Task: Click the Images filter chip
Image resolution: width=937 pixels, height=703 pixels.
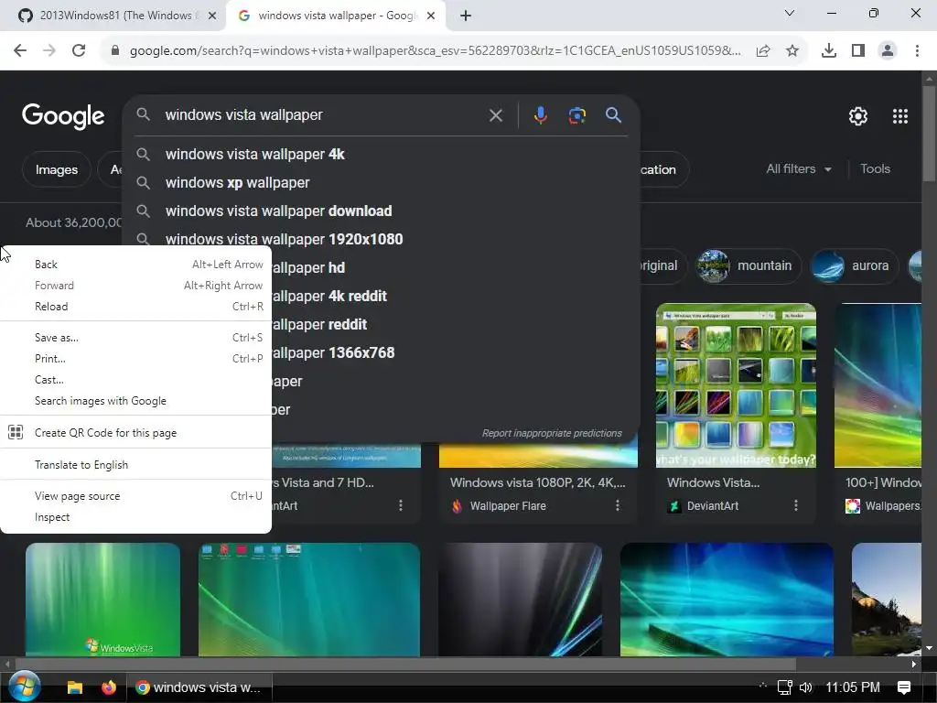Action: (56, 169)
